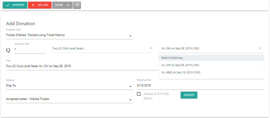This screenshot has height=118, width=270.
Task: Open the Accepted Letter template dropdown
Action: 130,100
